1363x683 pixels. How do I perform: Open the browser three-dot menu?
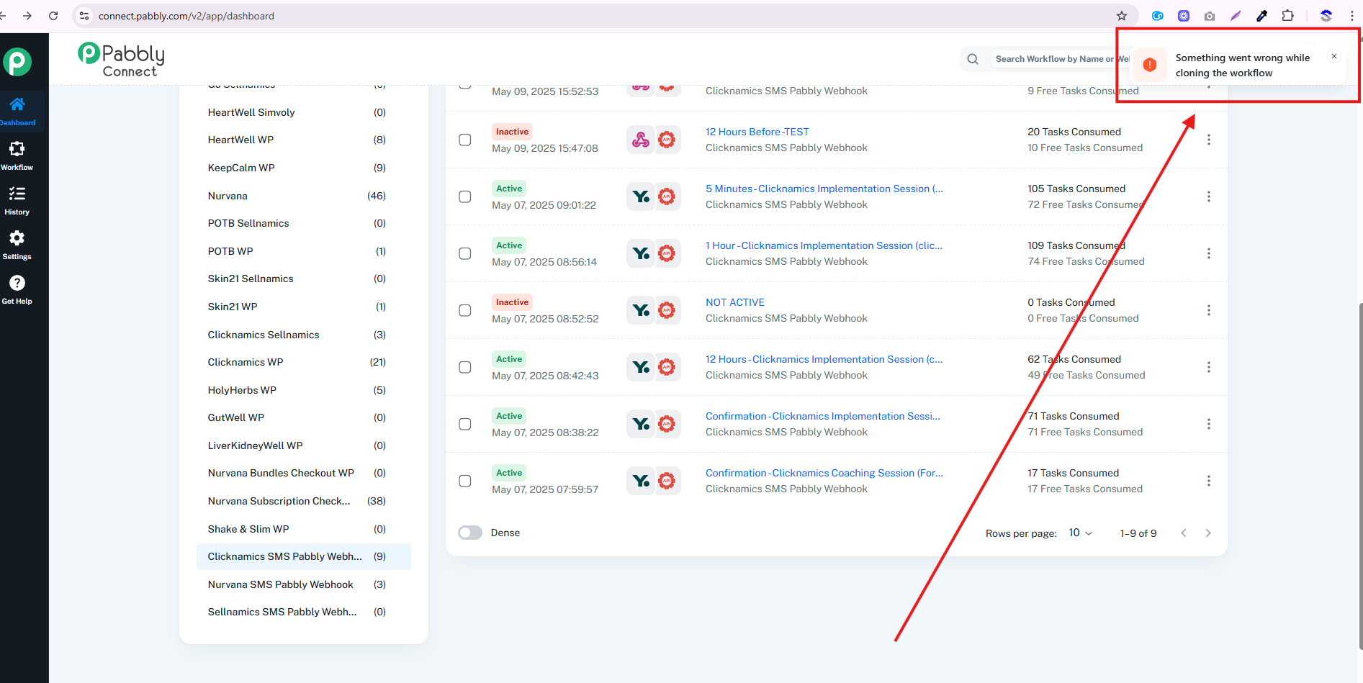click(1352, 16)
